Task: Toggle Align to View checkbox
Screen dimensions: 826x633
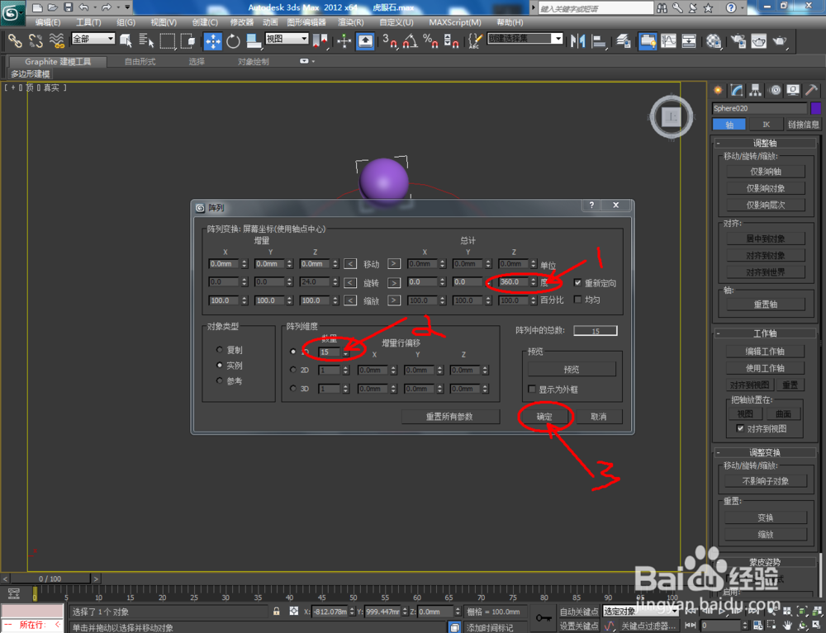Action: click(x=740, y=428)
